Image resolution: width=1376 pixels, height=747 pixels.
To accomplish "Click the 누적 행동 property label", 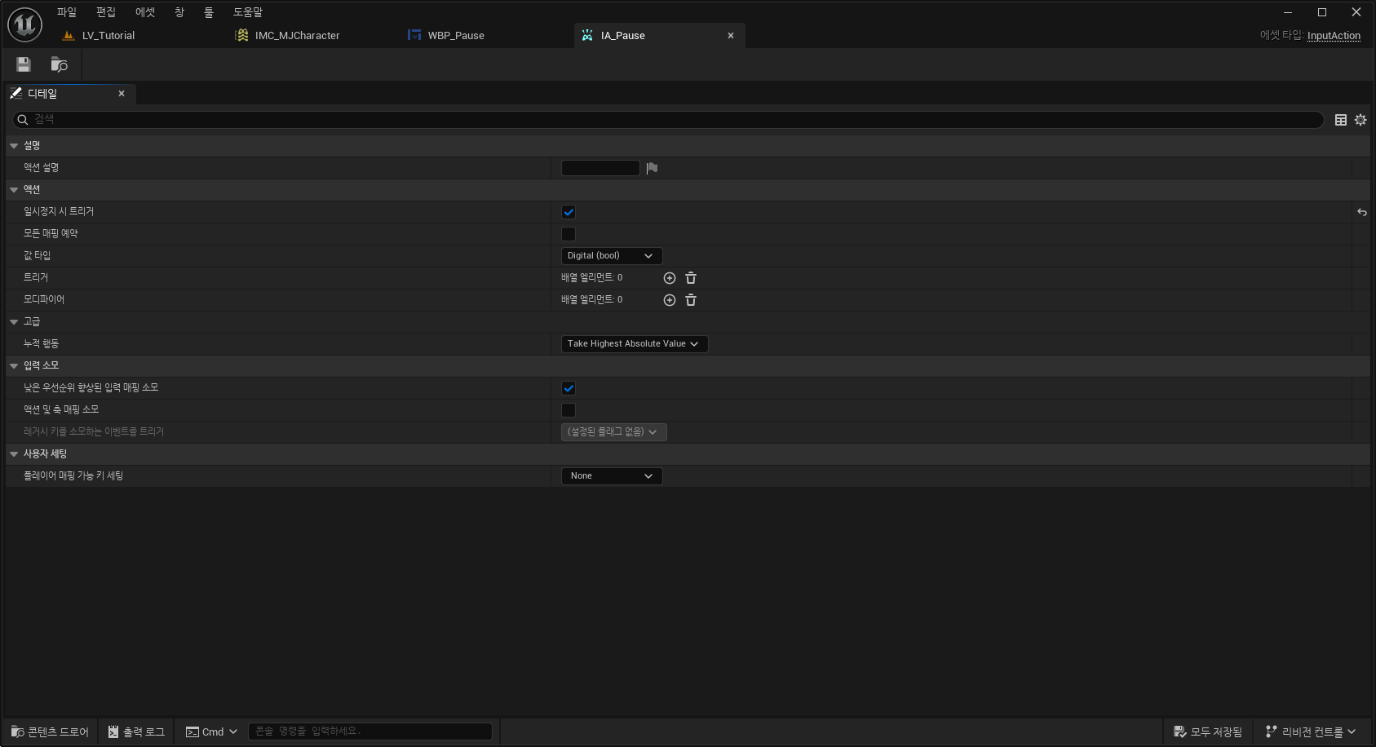I will [x=41, y=344].
